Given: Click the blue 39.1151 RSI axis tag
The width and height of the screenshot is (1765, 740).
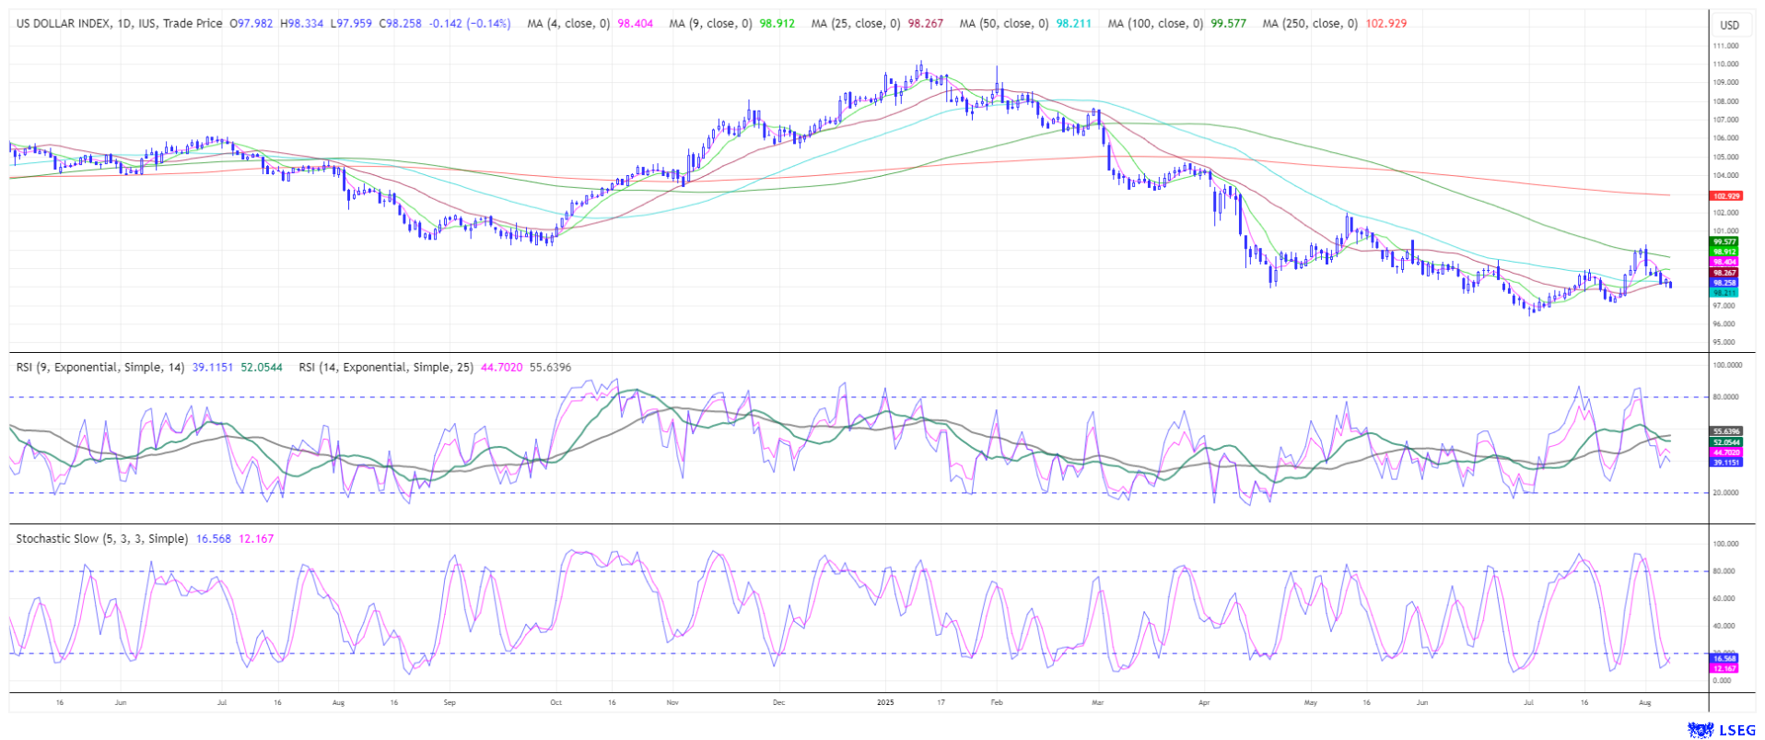Looking at the screenshot, I should point(1726,463).
